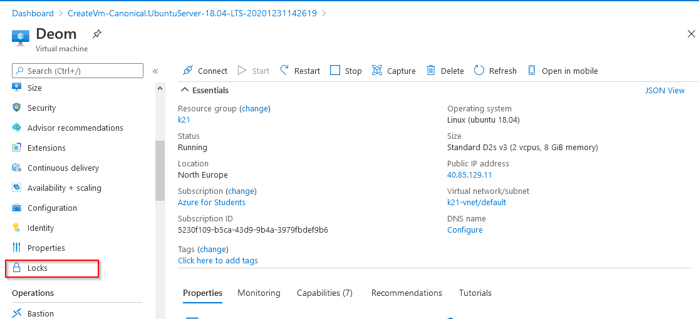Click the Open in mobile phone icon

[x=531, y=70]
